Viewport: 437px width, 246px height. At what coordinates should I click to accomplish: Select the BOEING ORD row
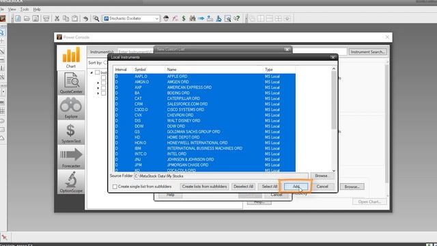click(x=205, y=93)
